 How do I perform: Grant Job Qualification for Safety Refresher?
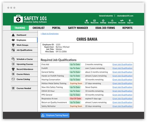pyautogui.click(x=122, y=106)
